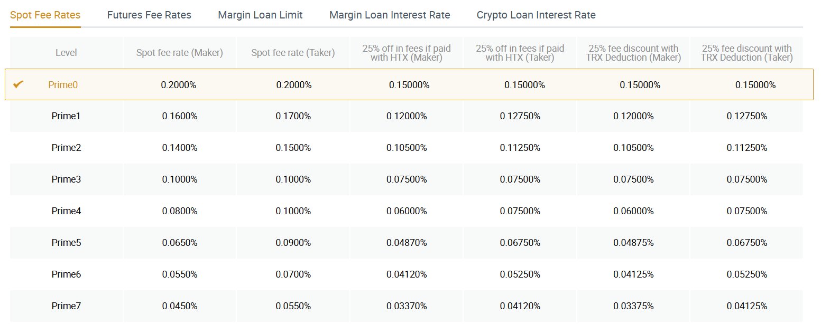Click the Prime5 level label
This screenshot has width=821, height=324.
[66, 243]
